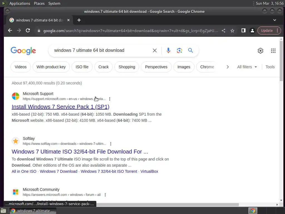Switch to Shopping results
This screenshot has width=285, height=214.
[x=127, y=67]
